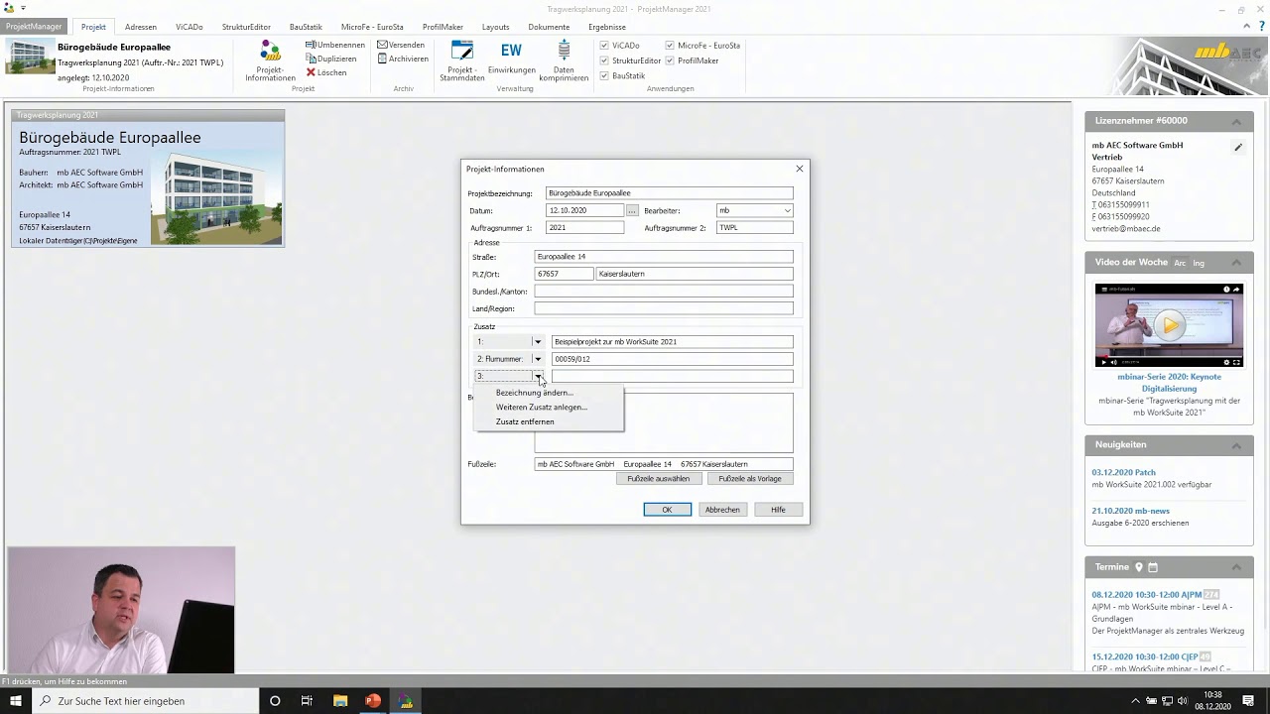Open dropdown arrow for Zusatz 1
The width and height of the screenshot is (1270, 714).
click(x=538, y=342)
